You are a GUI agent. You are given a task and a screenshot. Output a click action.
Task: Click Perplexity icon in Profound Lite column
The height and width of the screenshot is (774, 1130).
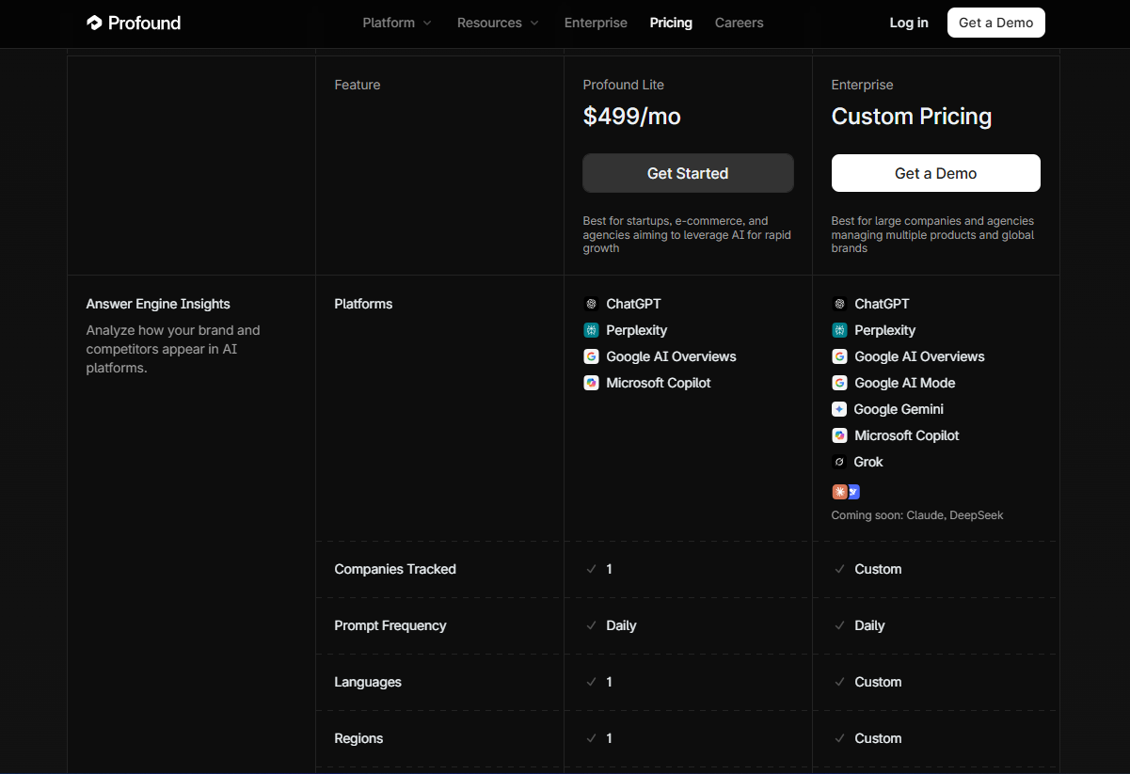pos(591,330)
